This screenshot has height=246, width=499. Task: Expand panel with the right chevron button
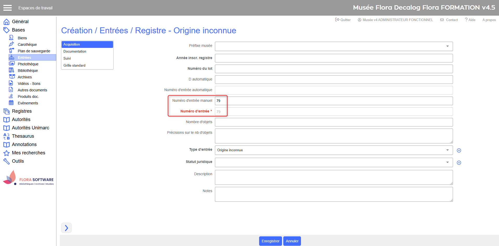pos(66,228)
